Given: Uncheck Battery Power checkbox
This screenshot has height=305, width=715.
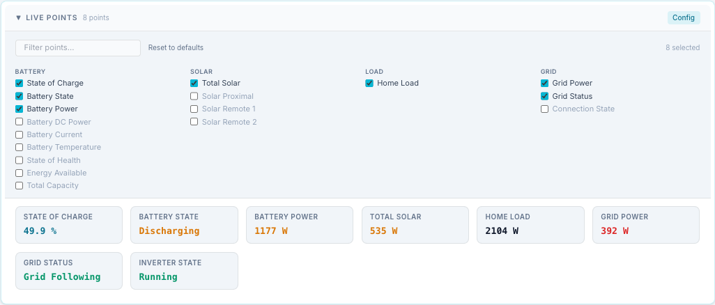Looking at the screenshot, I should [x=19, y=109].
